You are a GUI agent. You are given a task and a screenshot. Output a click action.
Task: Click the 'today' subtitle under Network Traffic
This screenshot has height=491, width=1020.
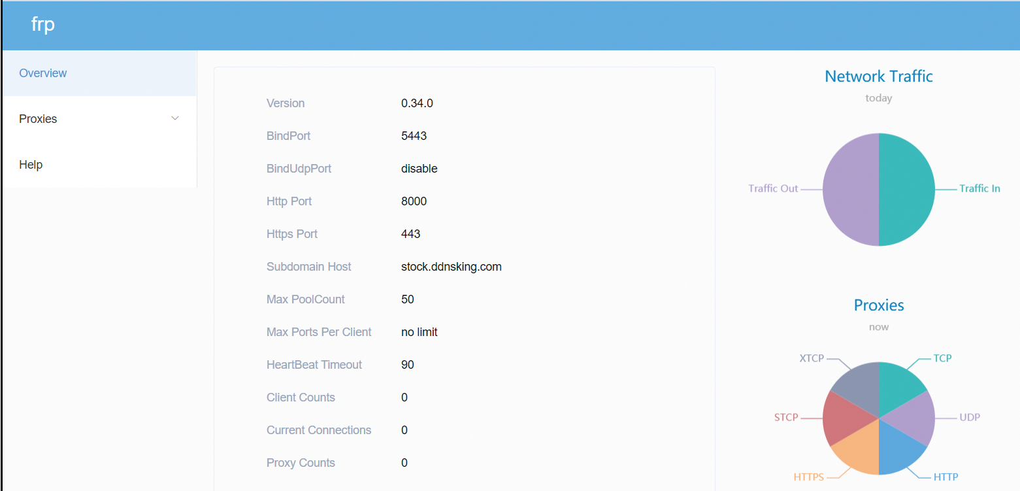pyautogui.click(x=879, y=98)
